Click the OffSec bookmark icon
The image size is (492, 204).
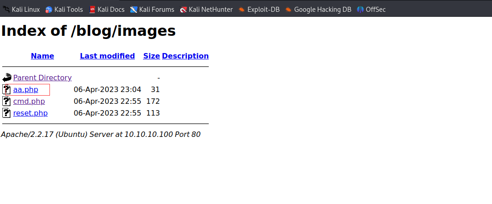click(x=360, y=9)
